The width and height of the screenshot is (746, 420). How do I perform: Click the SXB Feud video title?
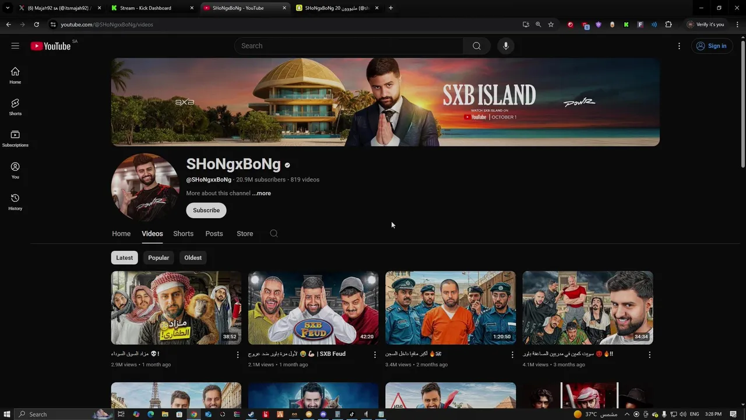click(297, 354)
